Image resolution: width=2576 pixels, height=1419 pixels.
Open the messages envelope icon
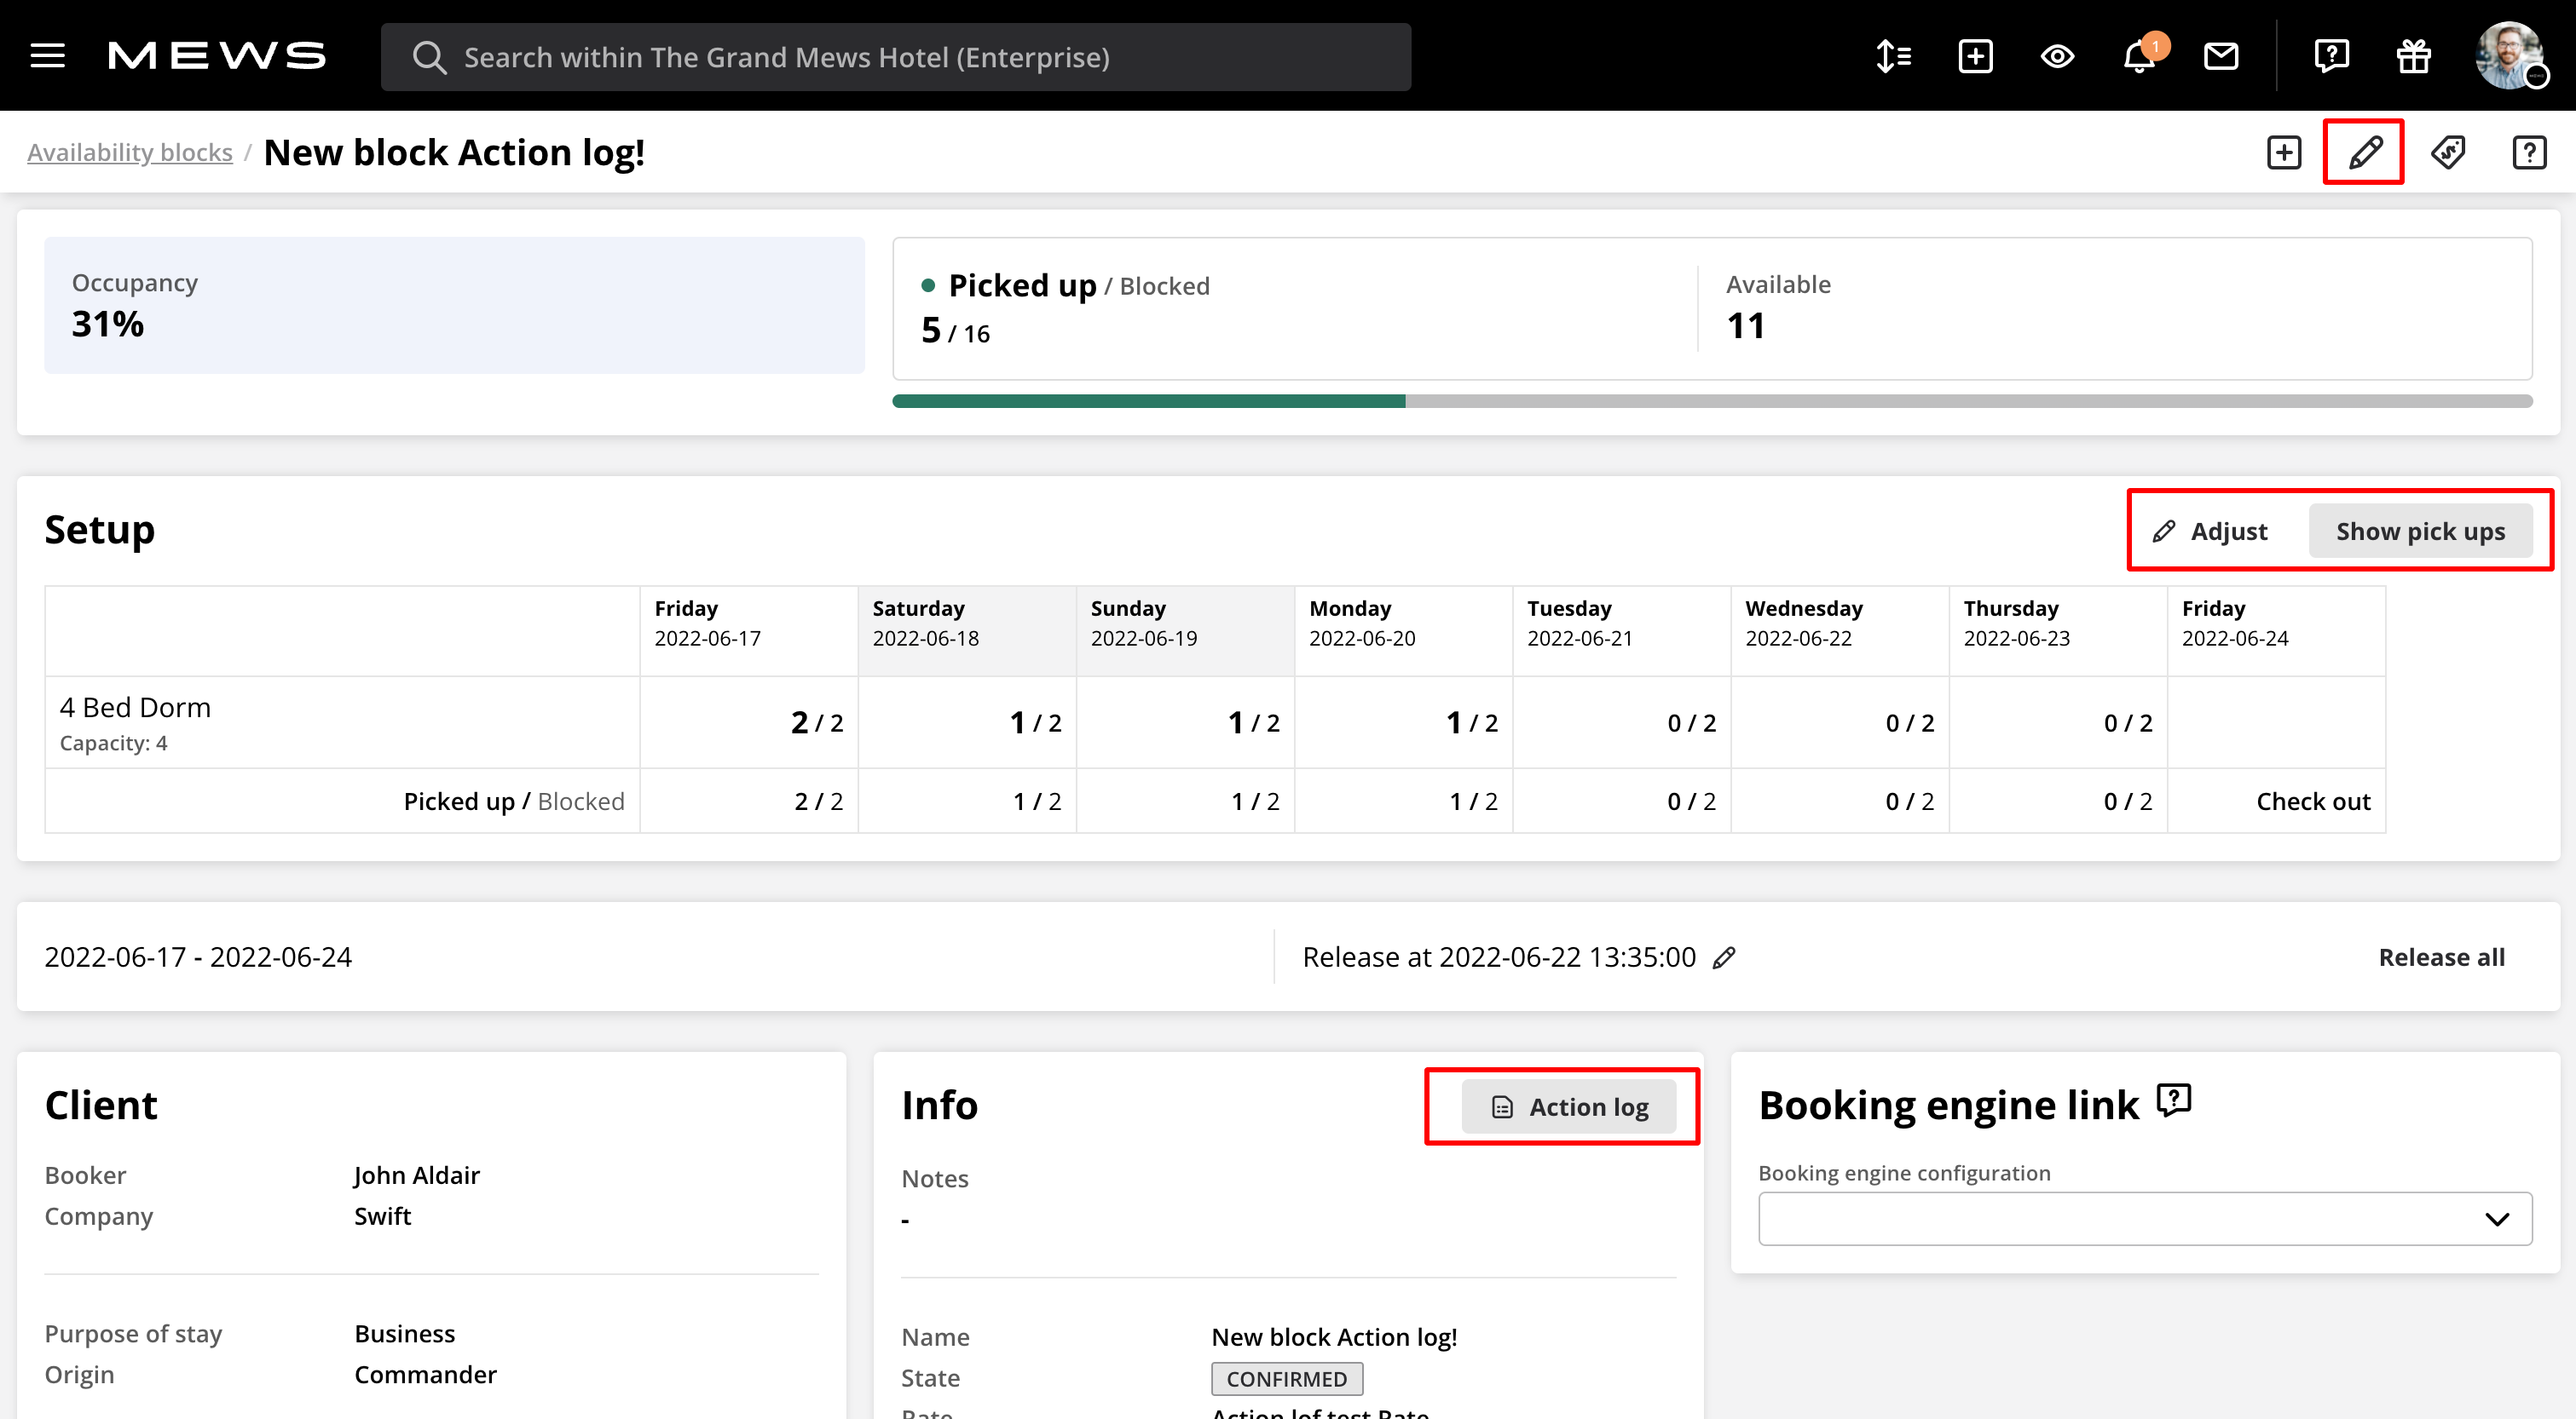click(x=2221, y=57)
